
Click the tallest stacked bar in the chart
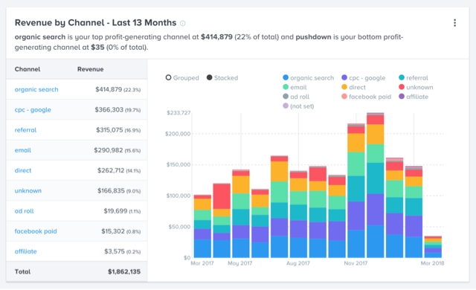click(375, 185)
